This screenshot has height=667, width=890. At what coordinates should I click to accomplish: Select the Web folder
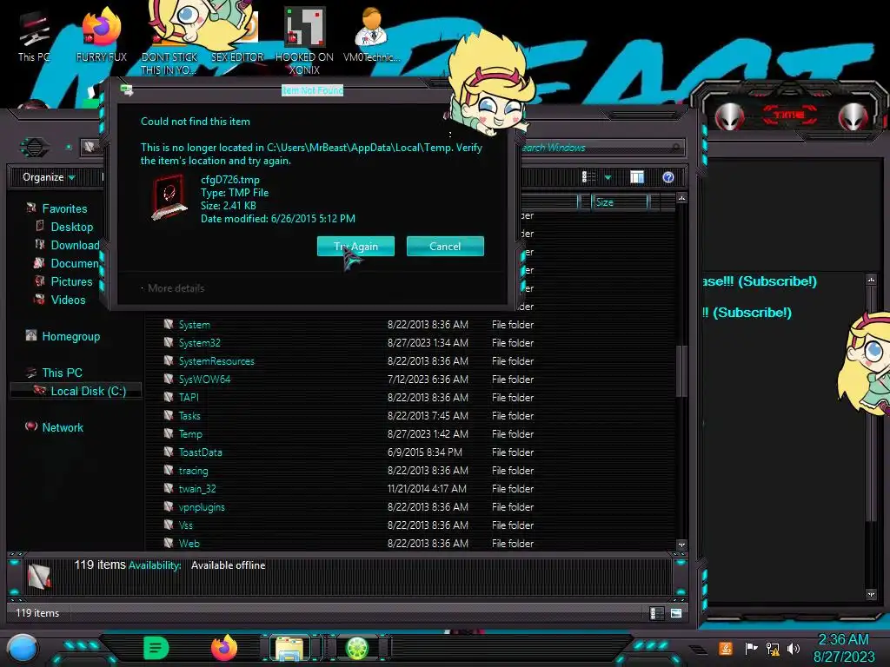[189, 544]
